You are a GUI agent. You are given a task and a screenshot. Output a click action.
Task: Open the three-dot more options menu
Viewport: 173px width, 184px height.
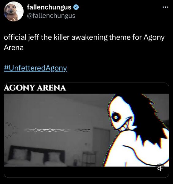pos(166,7)
